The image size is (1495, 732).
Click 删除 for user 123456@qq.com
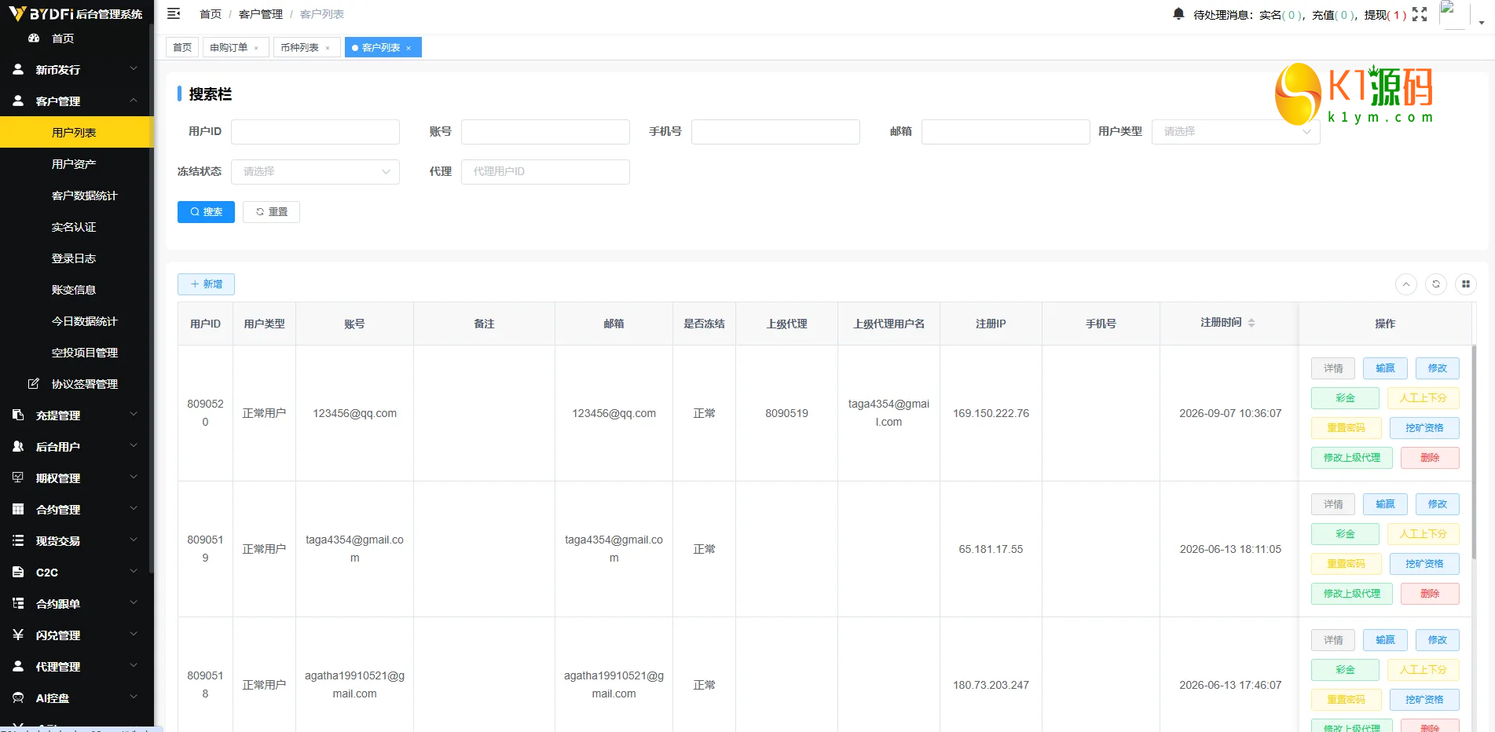click(x=1430, y=458)
